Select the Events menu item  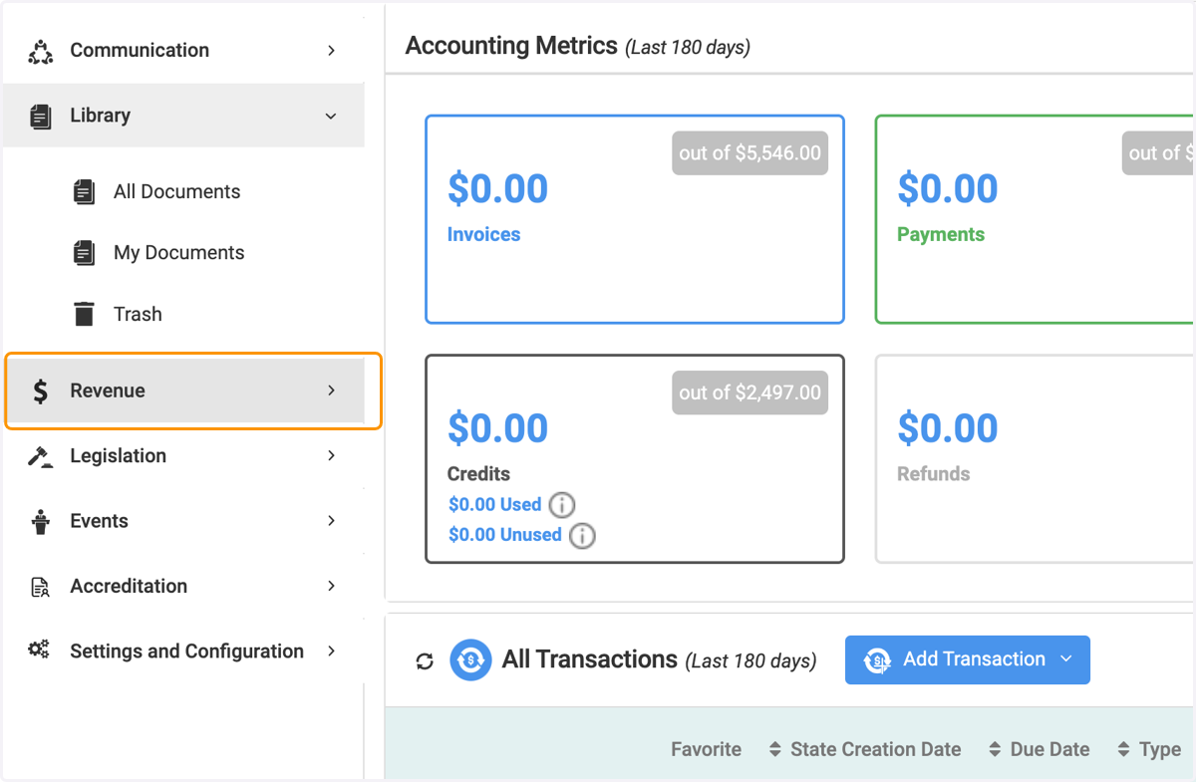184,521
